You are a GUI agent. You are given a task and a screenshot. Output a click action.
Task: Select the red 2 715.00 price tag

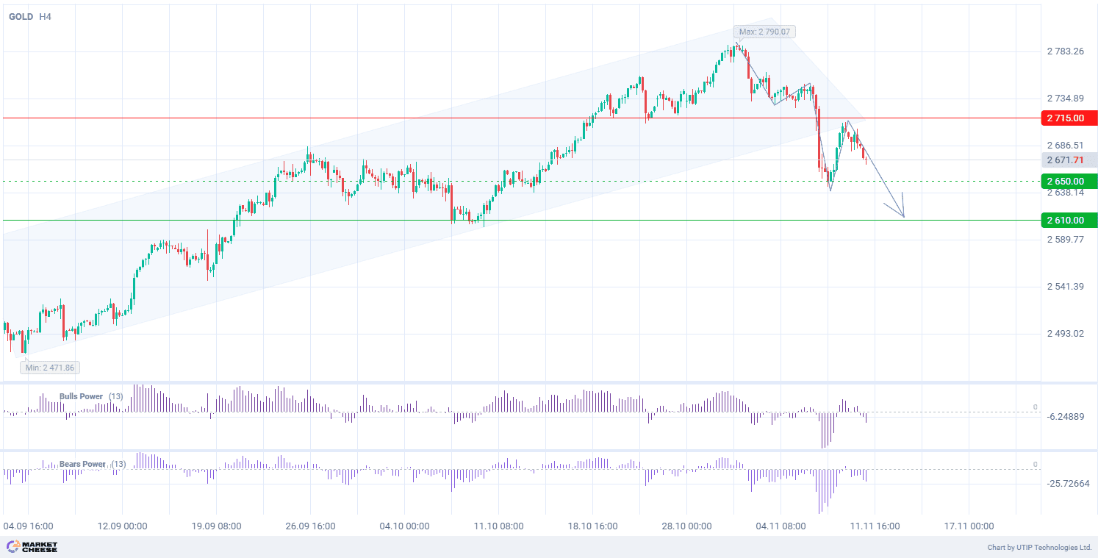(x=1069, y=118)
